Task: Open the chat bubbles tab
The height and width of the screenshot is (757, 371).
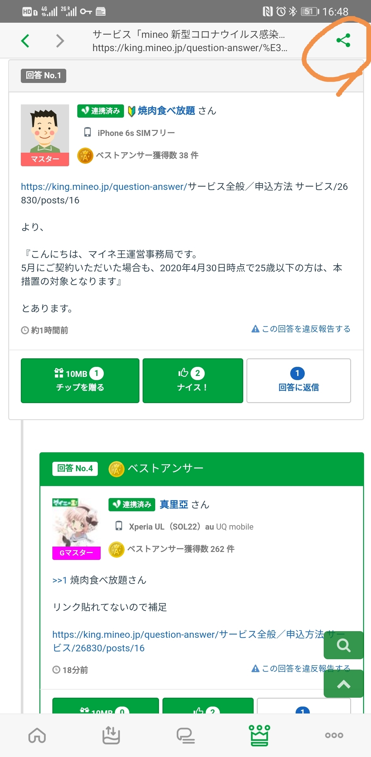Action: pyautogui.click(x=185, y=736)
